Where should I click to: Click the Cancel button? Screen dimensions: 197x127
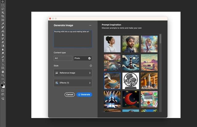70,94
